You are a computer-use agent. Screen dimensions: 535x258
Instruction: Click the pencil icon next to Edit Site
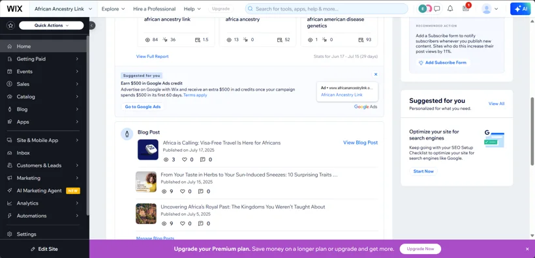click(33, 249)
